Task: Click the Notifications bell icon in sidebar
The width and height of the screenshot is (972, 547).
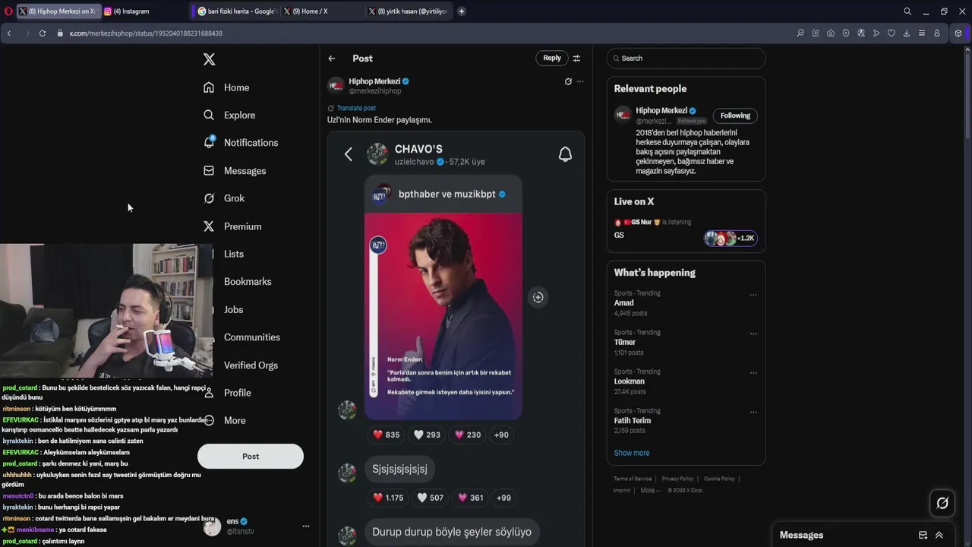Action: click(209, 143)
